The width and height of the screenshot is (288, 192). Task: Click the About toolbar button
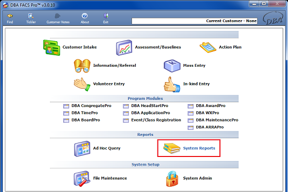click(84, 18)
